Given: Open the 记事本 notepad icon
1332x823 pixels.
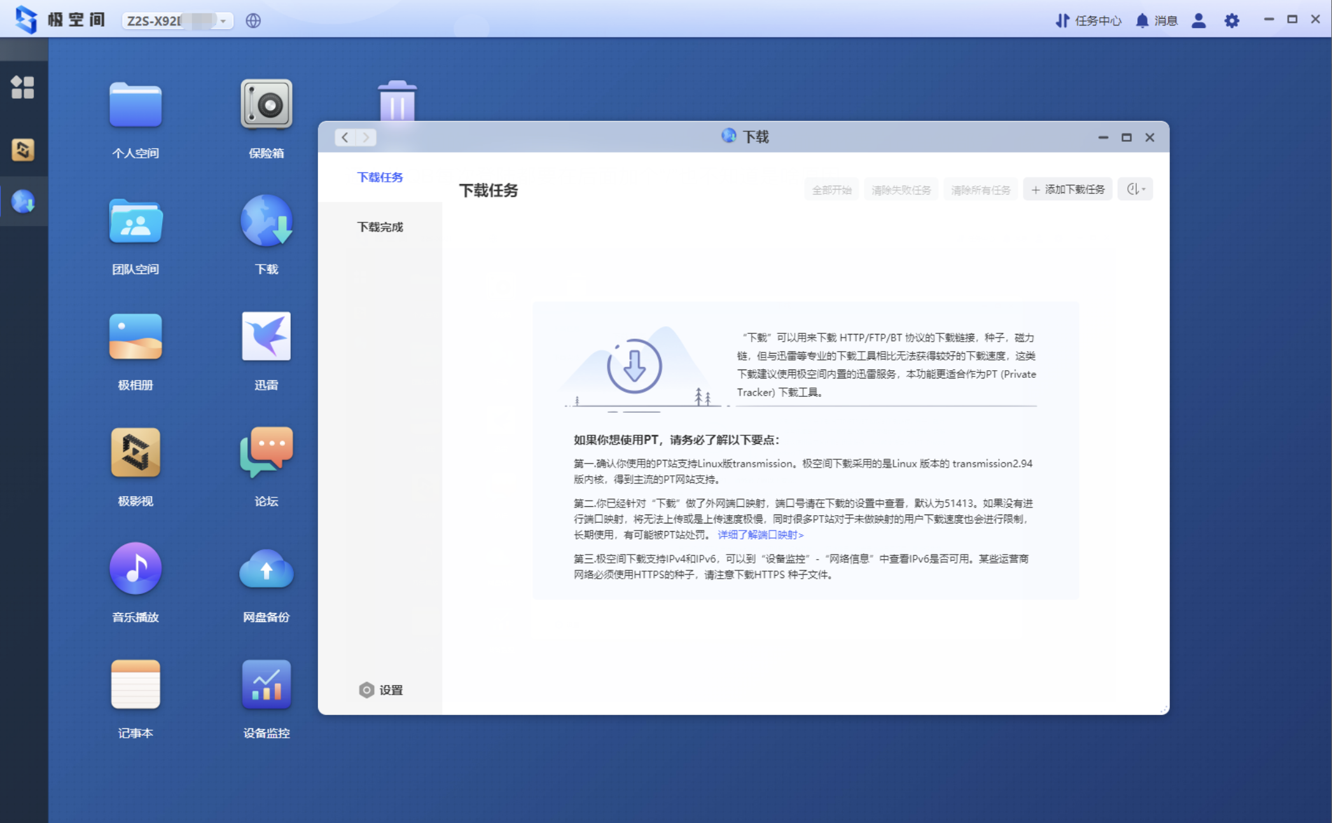Looking at the screenshot, I should pyautogui.click(x=135, y=685).
